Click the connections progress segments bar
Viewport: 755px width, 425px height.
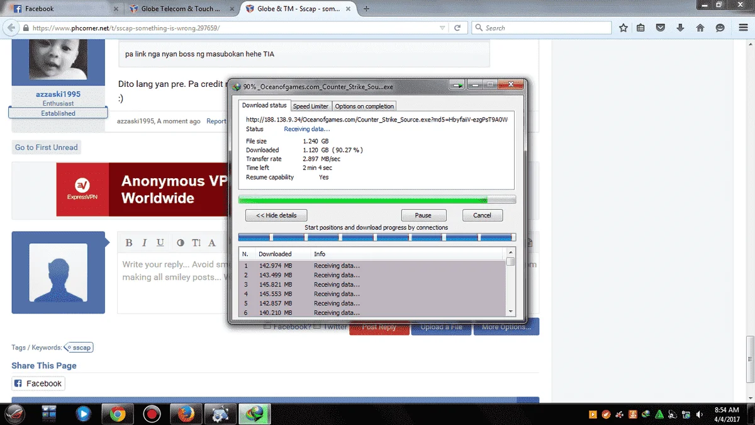point(377,237)
